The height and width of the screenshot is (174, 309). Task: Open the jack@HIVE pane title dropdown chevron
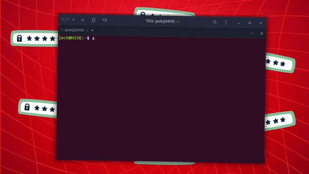[92, 30]
